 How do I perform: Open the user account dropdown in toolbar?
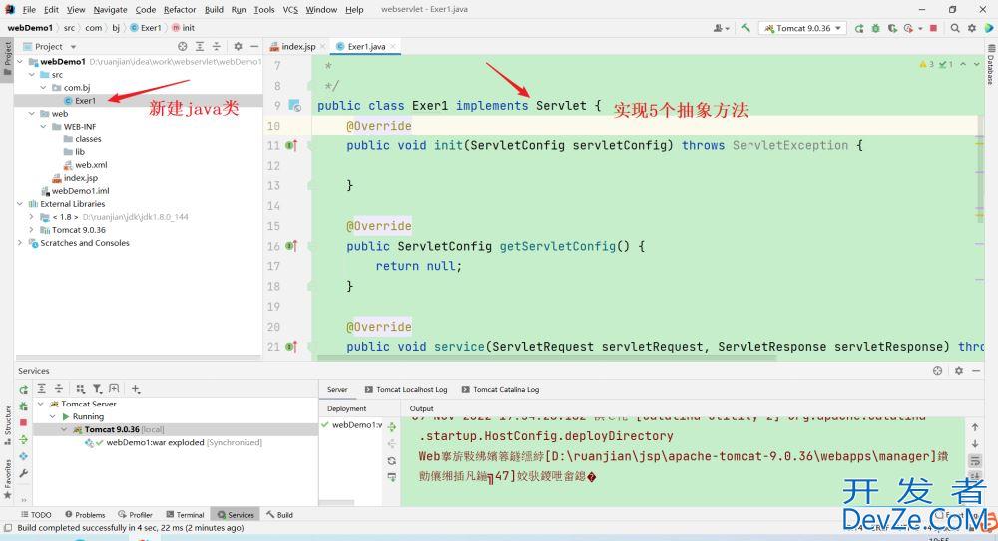click(x=721, y=28)
